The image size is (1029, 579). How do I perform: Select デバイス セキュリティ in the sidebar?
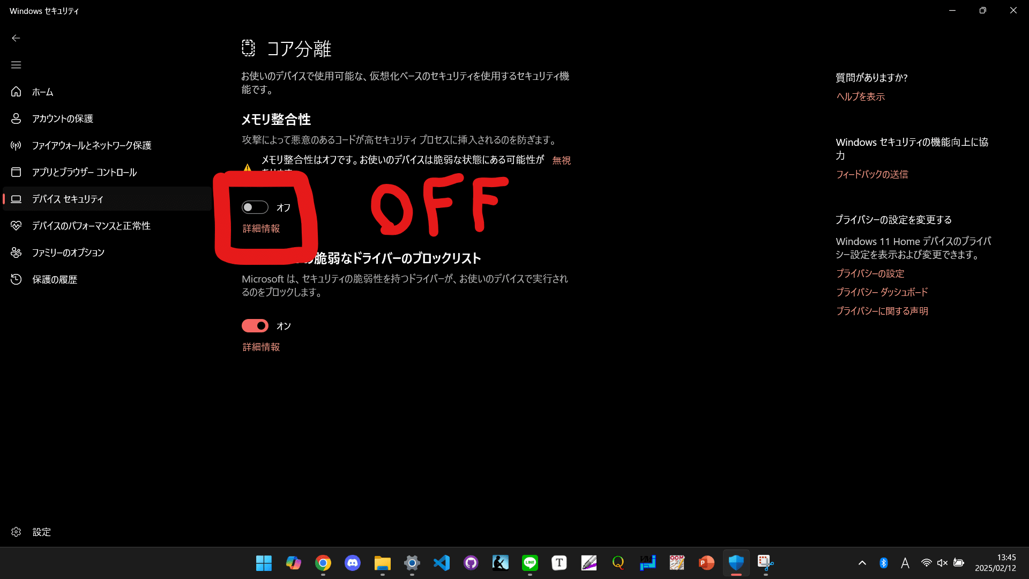[107, 199]
